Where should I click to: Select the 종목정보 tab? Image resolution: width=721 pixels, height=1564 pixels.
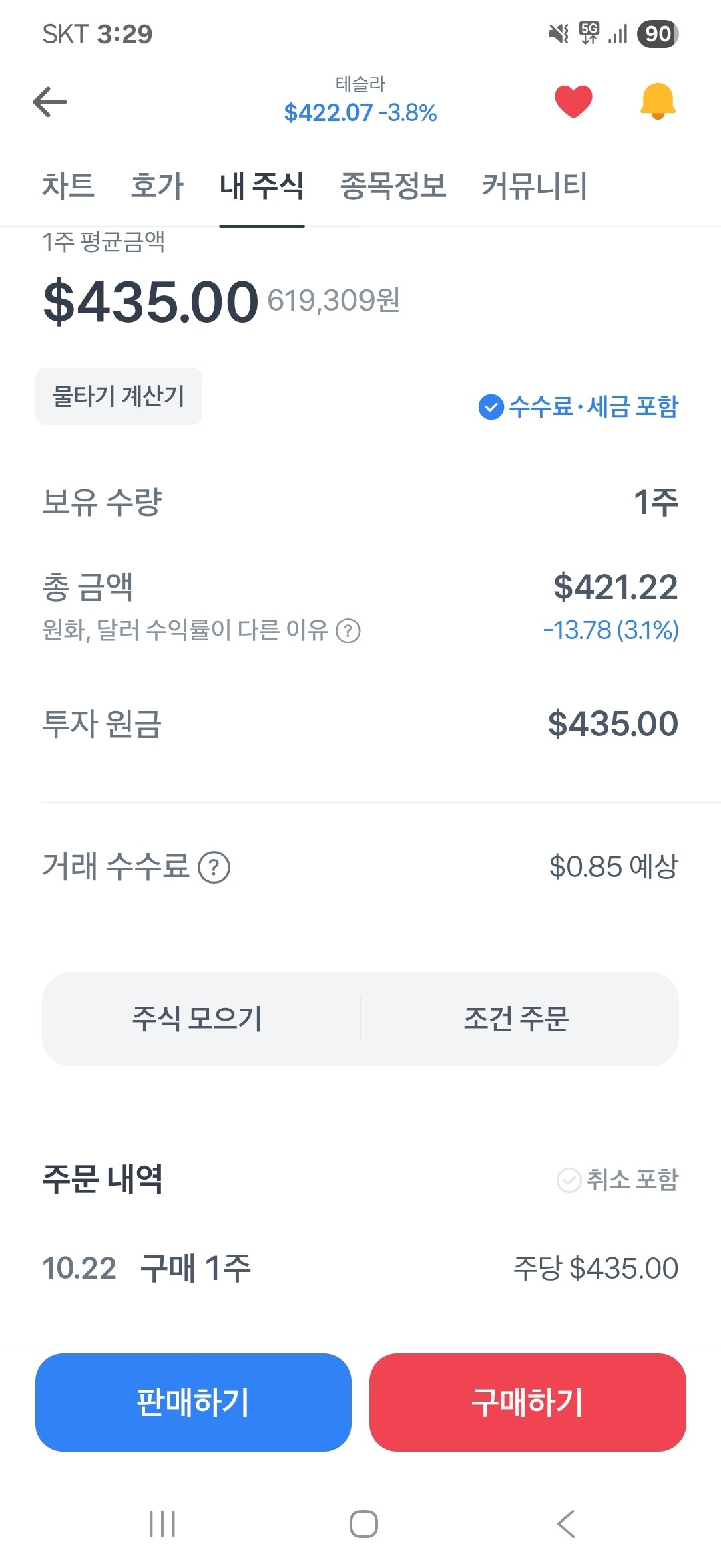[393, 186]
